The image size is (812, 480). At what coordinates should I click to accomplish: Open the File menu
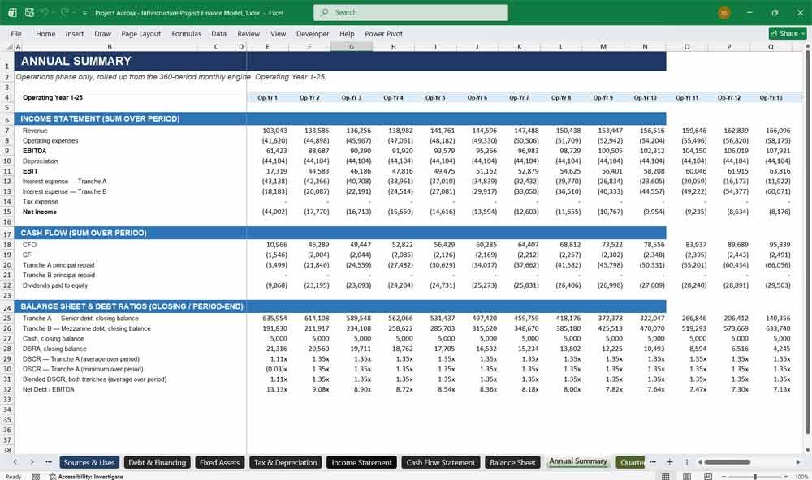(16, 33)
